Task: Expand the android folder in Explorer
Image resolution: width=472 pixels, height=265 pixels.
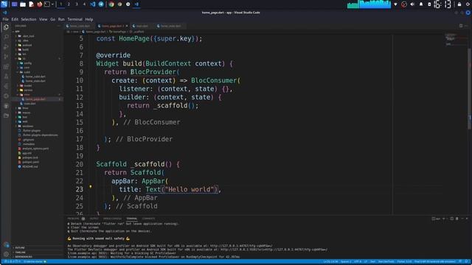Action: pos(37,45)
